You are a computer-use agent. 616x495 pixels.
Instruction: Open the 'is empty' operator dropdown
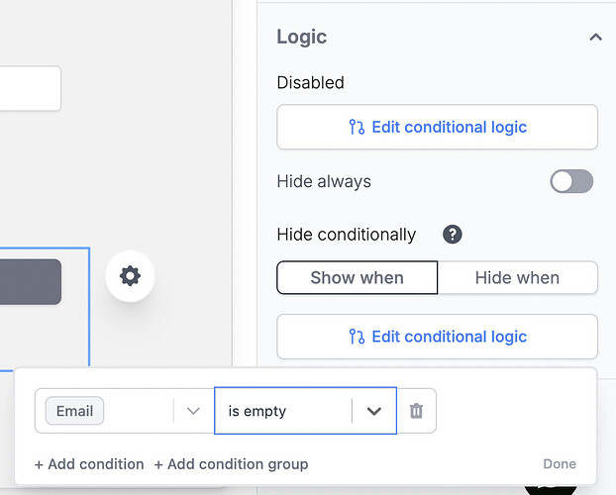pos(373,411)
